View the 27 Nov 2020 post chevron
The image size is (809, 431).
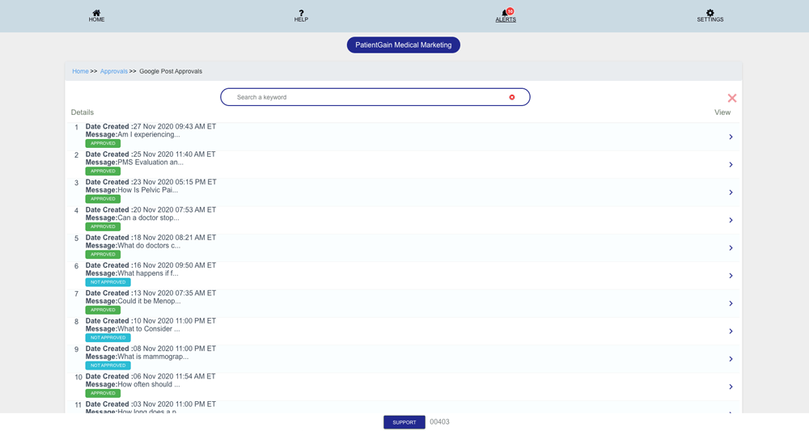pos(731,137)
